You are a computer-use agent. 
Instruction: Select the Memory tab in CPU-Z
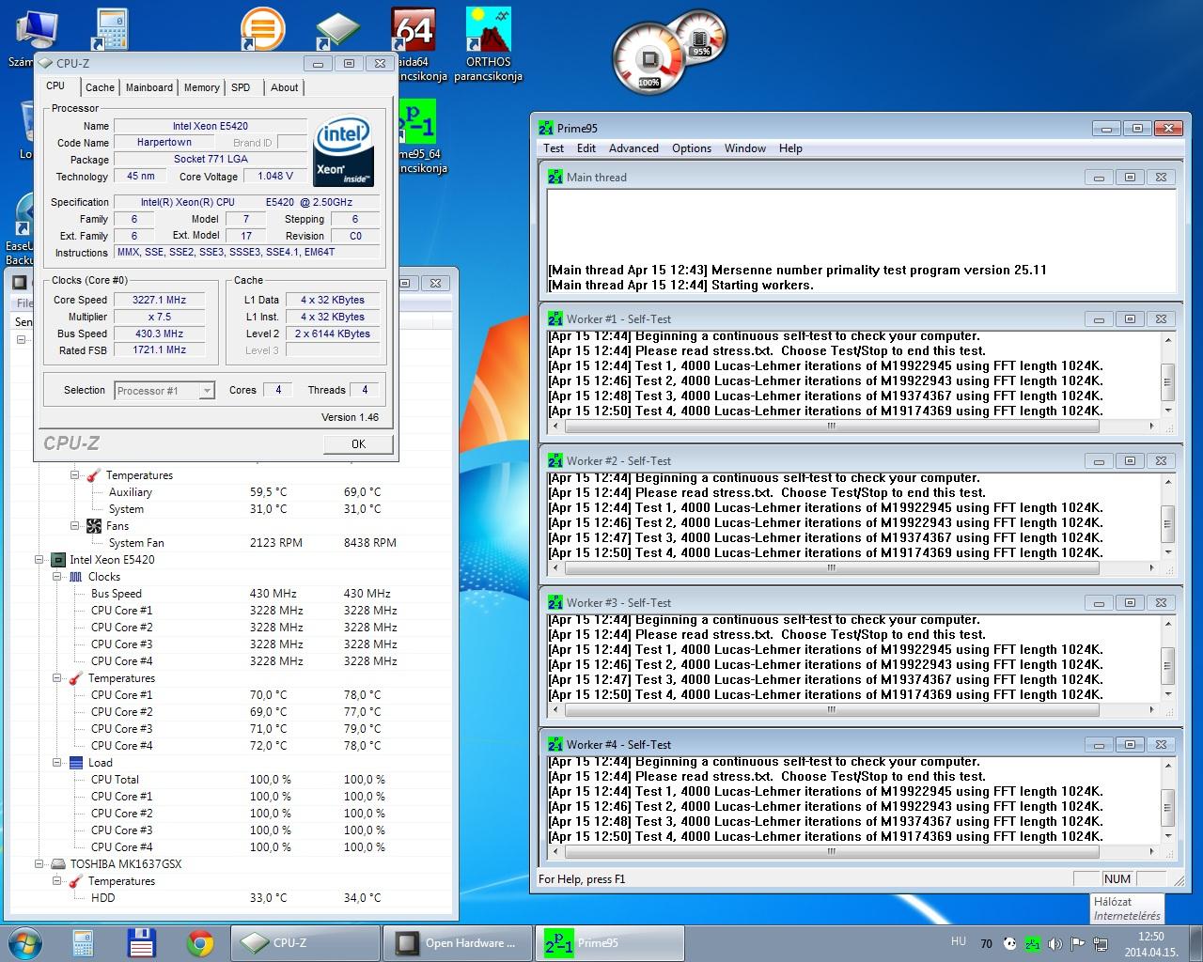(x=201, y=87)
